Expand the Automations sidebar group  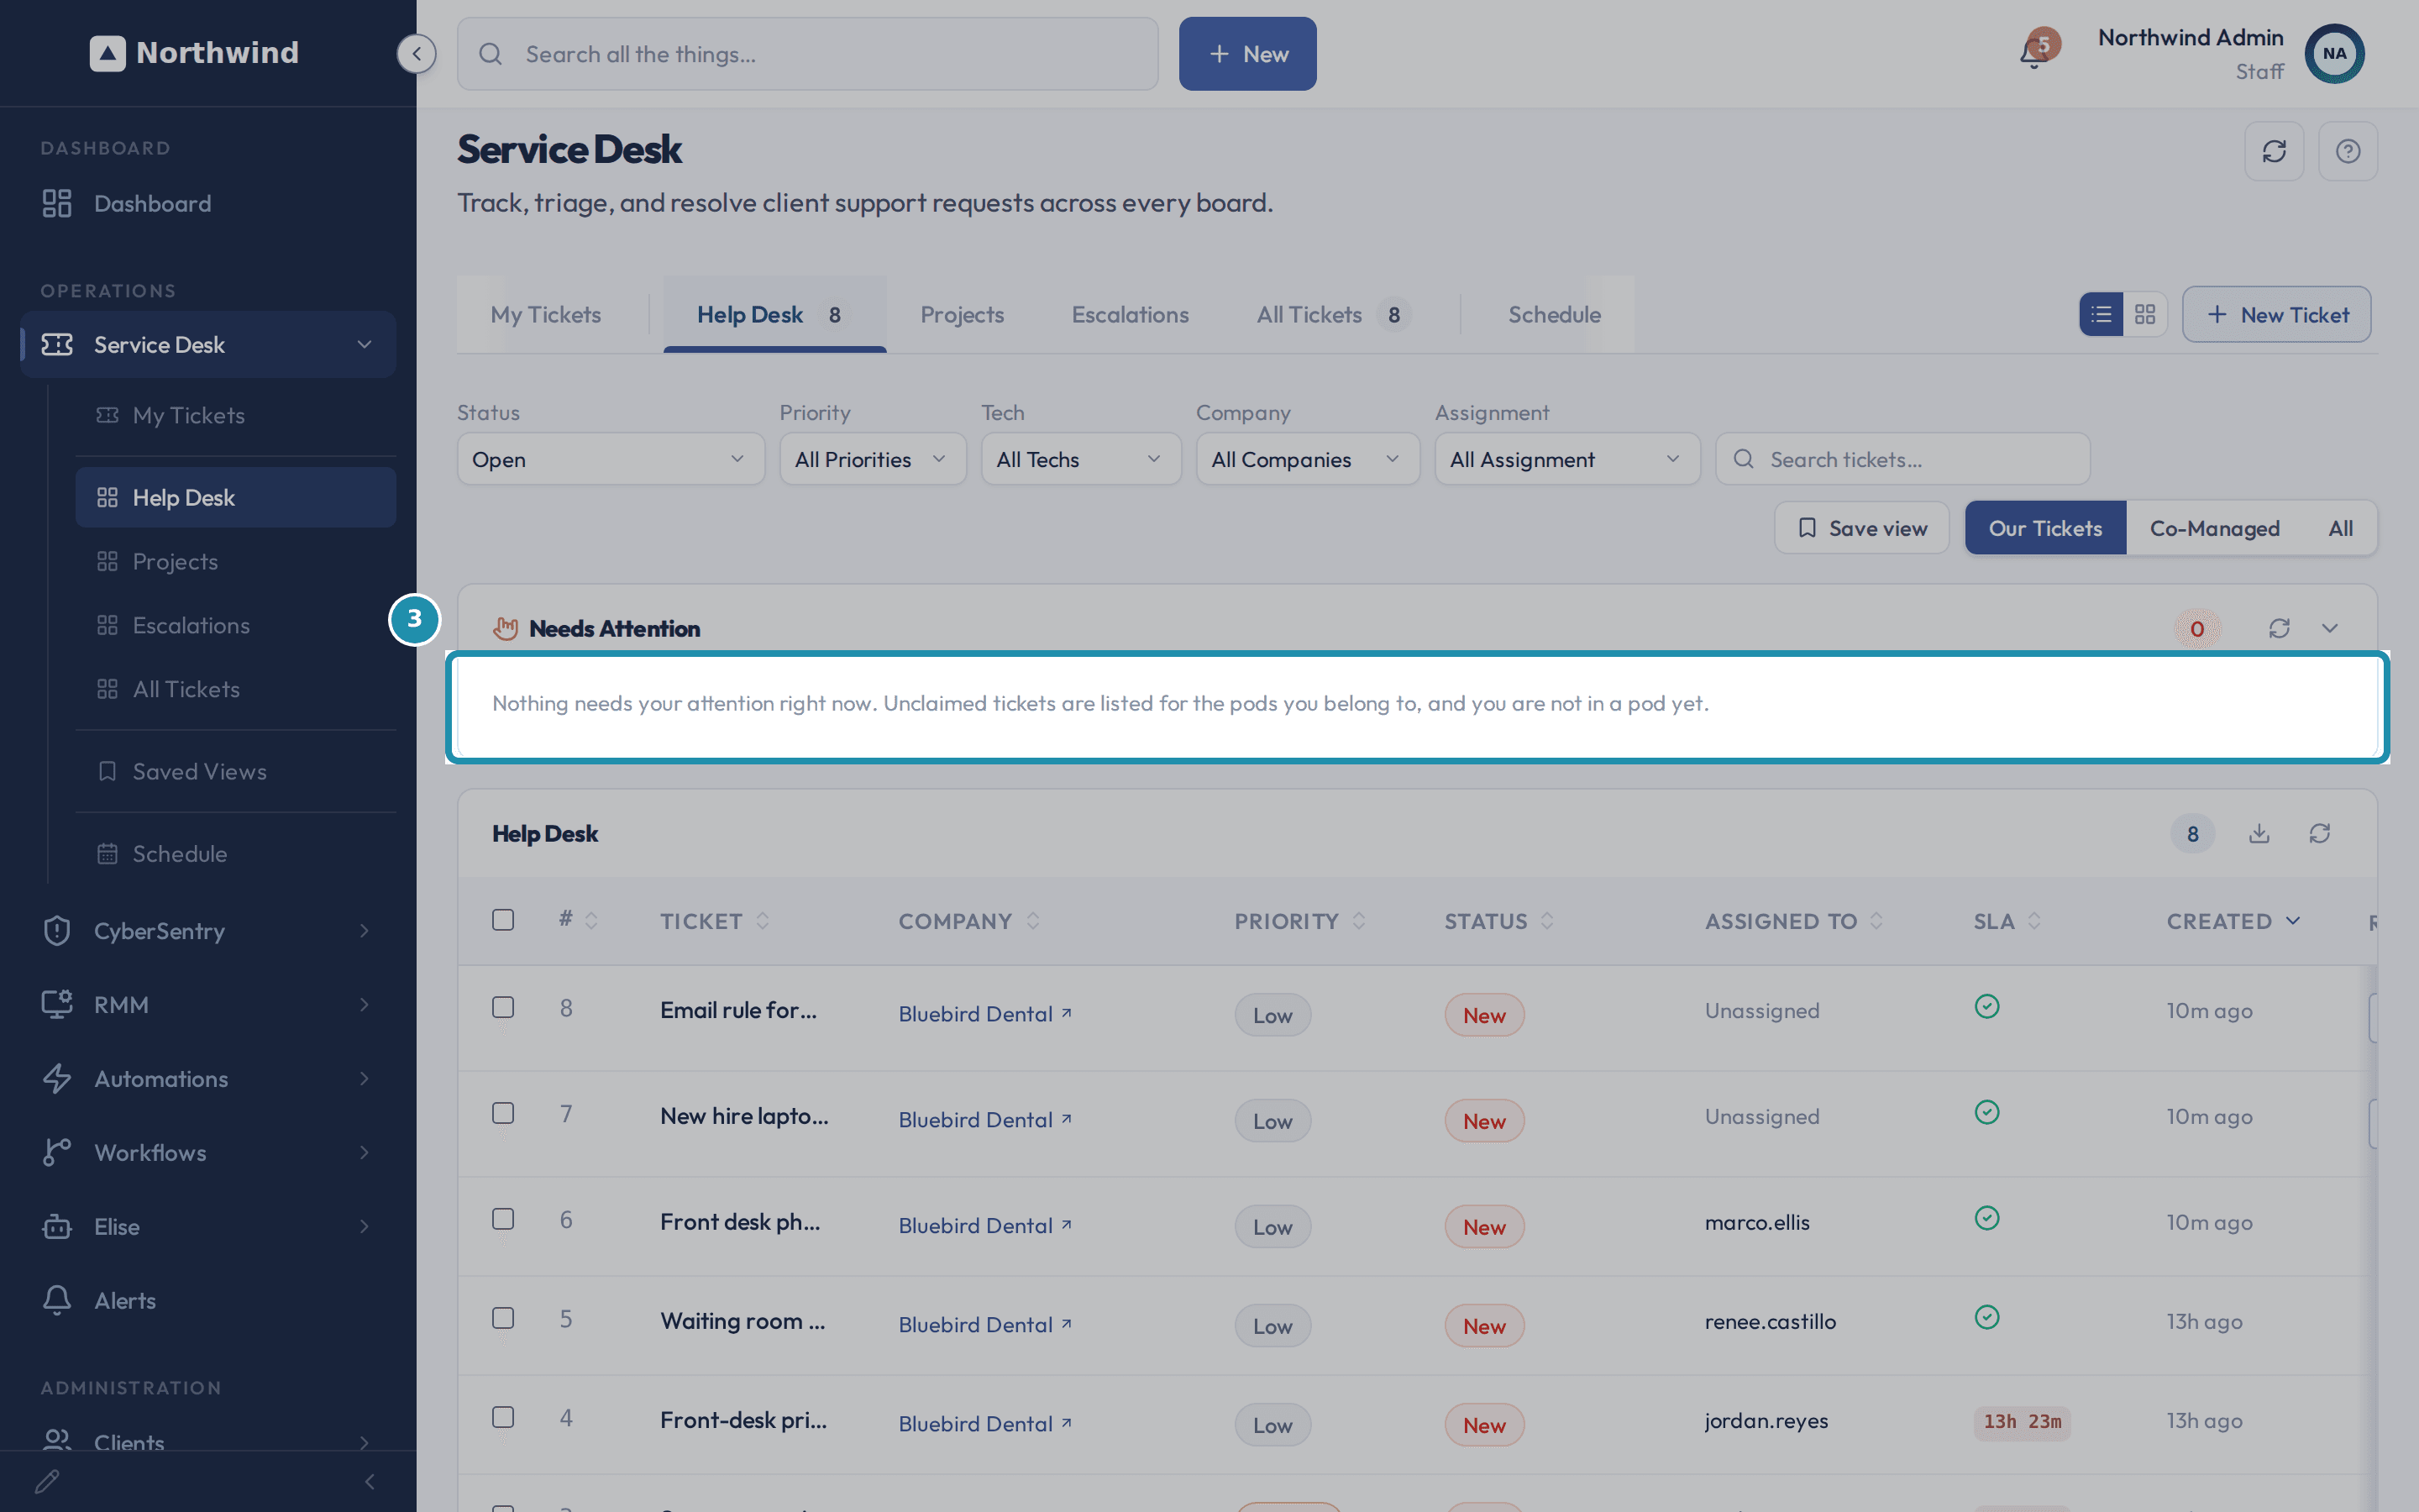pos(364,1078)
